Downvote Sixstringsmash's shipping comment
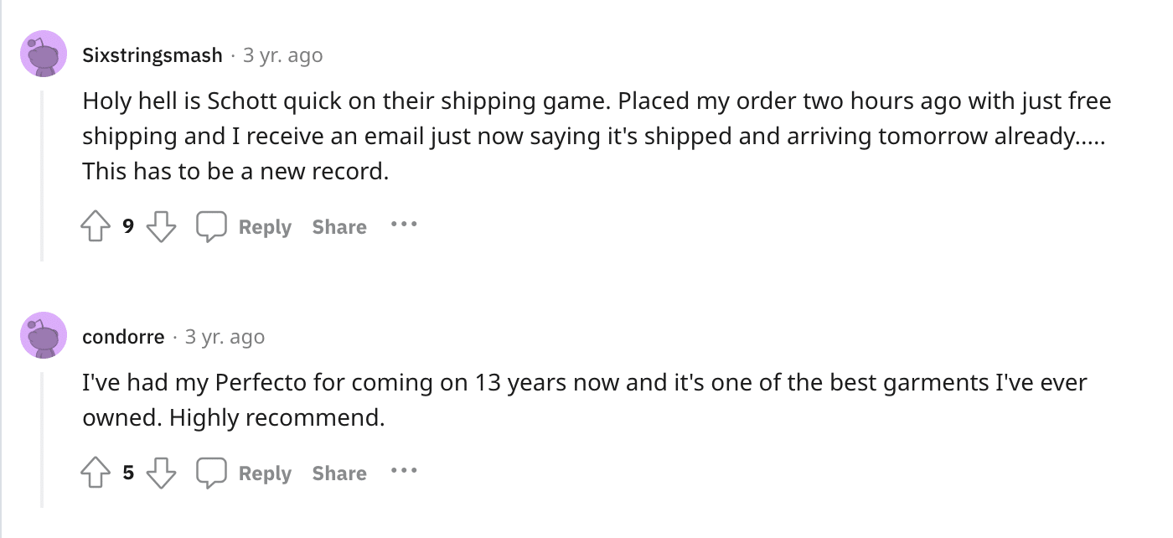Viewport: 1173px width, 538px height. click(161, 226)
